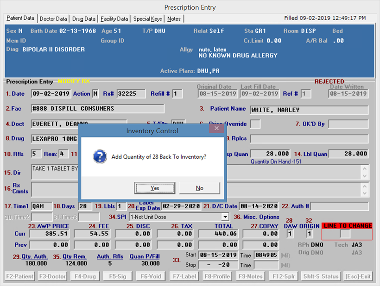
Task: Open the Special Keys tab
Action: [148, 19]
